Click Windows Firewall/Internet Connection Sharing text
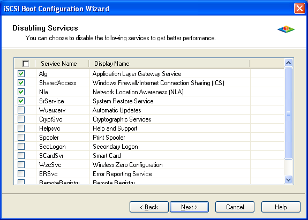The width and height of the screenshot is (308, 220). coord(159,83)
